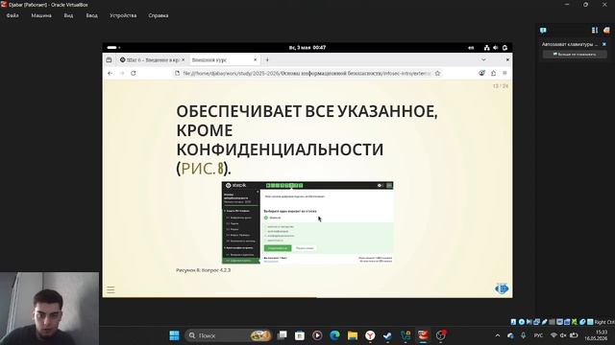Open Steam from the taskbar
The height and width of the screenshot is (345, 615).
(388, 335)
